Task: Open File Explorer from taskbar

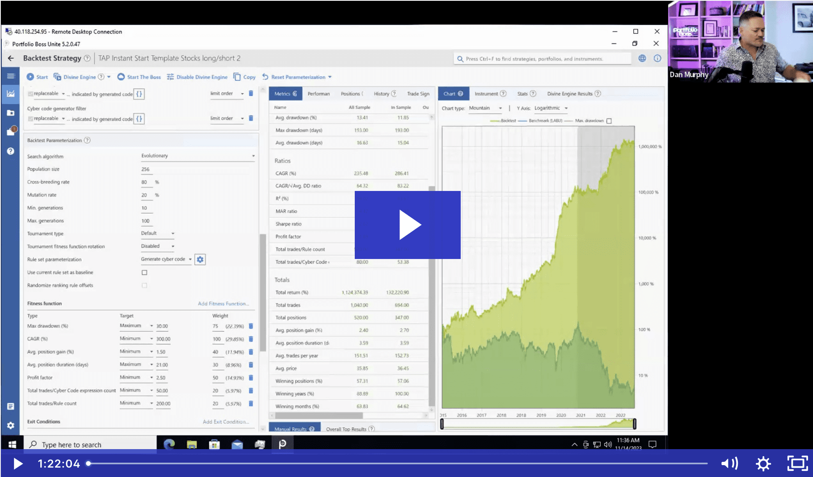Action: pyautogui.click(x=192, y=444)
